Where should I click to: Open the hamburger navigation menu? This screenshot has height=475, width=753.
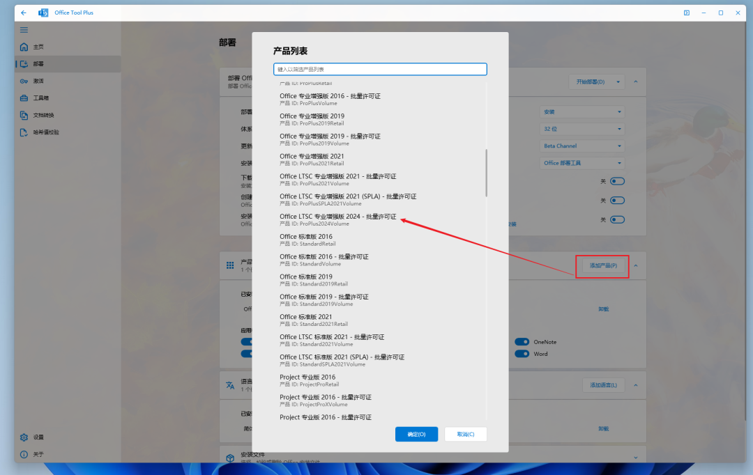(24, 30)
